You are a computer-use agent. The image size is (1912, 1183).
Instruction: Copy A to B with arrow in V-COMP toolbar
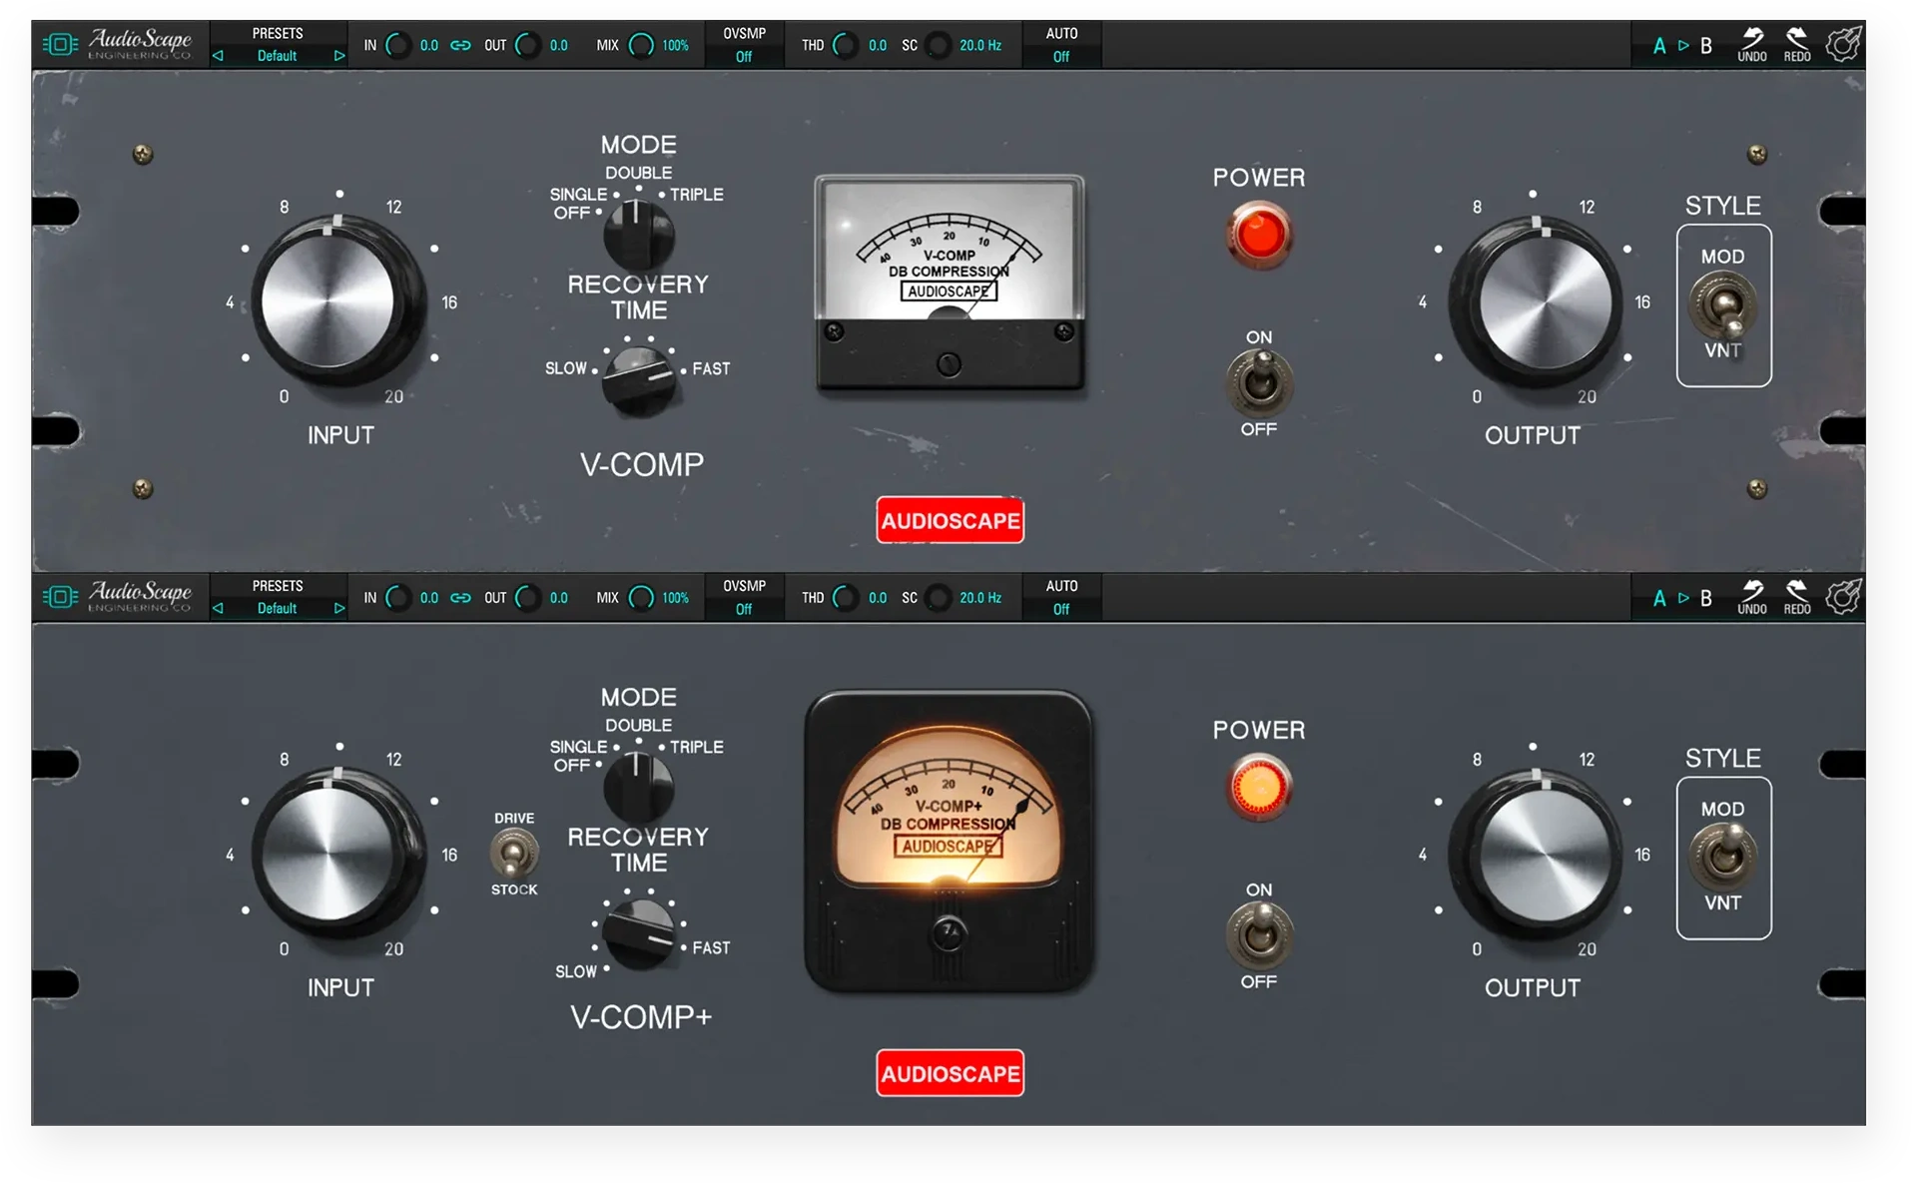pyautogui.click(x=1683, y=46)
